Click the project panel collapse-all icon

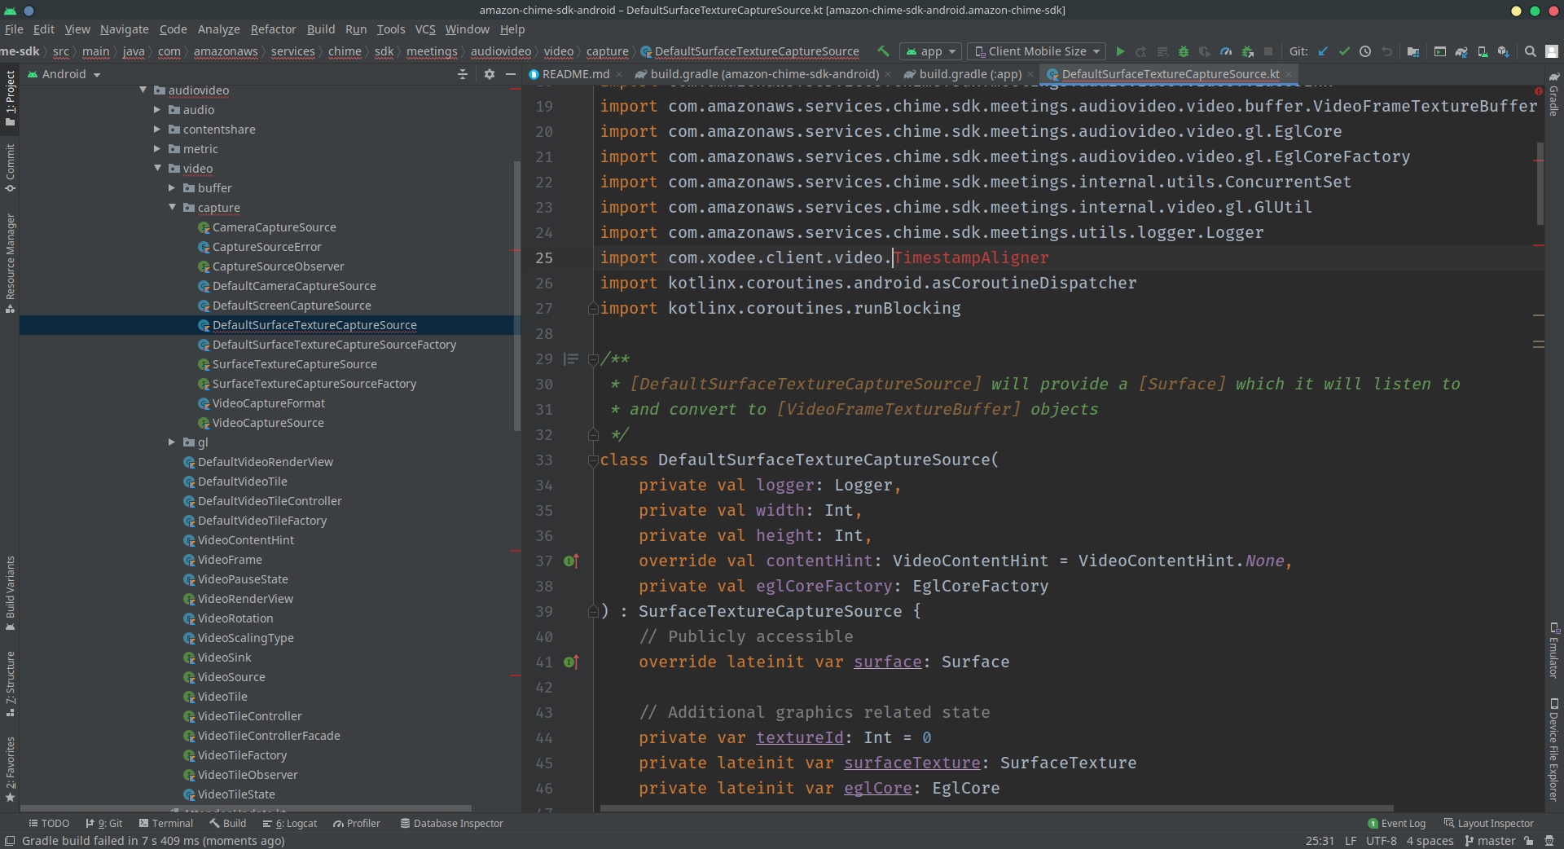[463, 74]
